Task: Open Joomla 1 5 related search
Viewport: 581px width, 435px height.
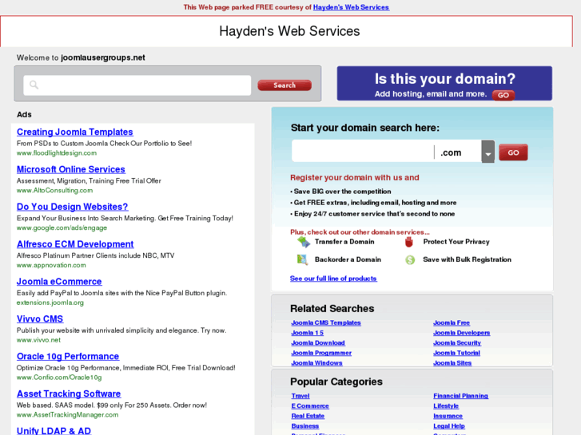Action: (307, 333)
